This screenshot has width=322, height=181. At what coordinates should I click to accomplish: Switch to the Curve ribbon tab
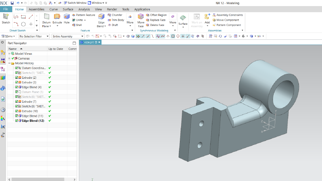tap(53, 9)
